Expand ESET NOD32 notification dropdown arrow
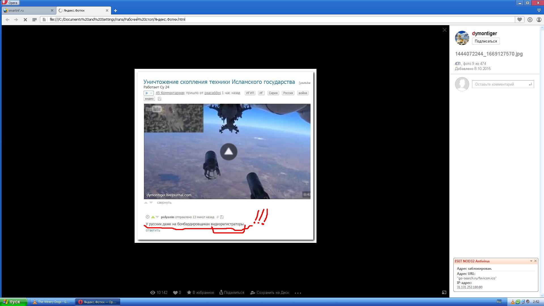 coord(531,261)
